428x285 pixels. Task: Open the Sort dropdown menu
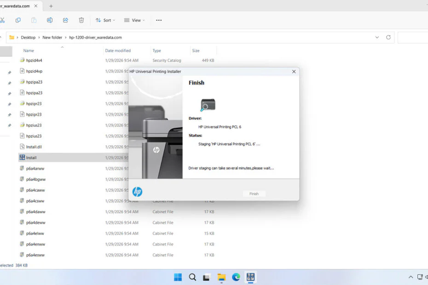click(105, 20)
